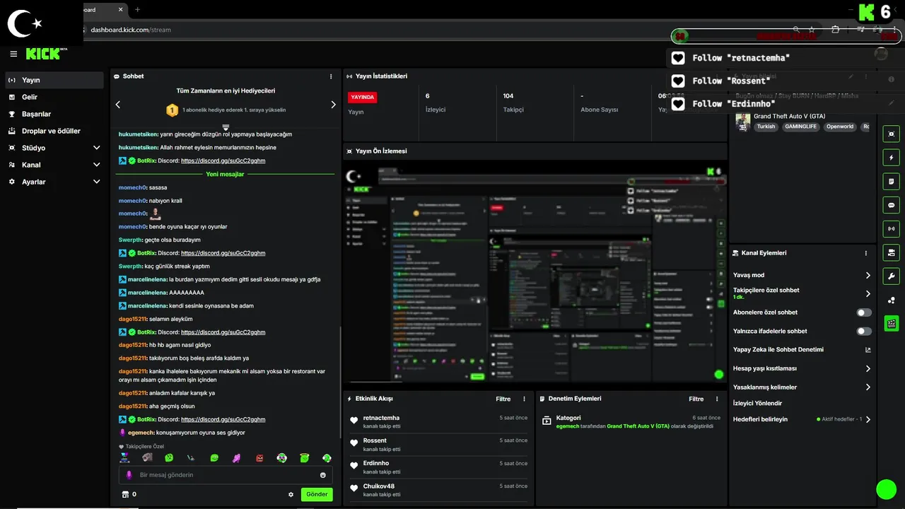Send message with Gönder button
Screen dimensions: 905x509
coord(317,495)
